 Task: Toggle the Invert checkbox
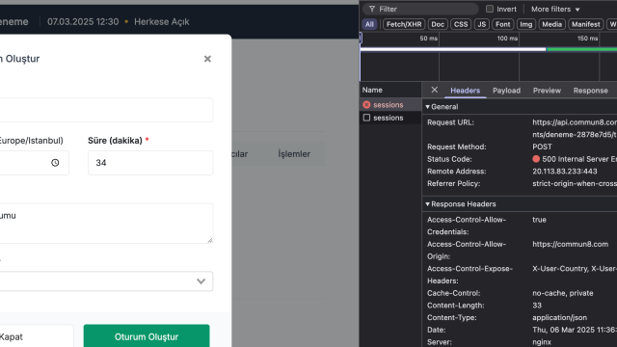[x=490, y=9]
